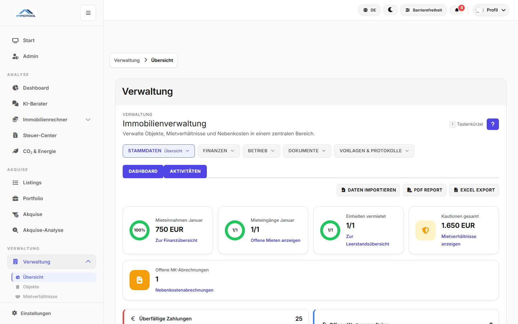Click the 100% Mieteinnahmen progress ring
The image size is (518, 324).
[139, 230]
